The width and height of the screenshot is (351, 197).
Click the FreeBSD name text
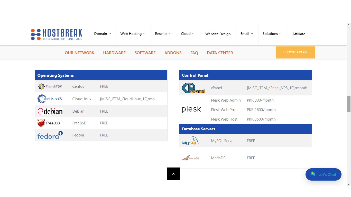pyautogui.click(x=79, y=123)
